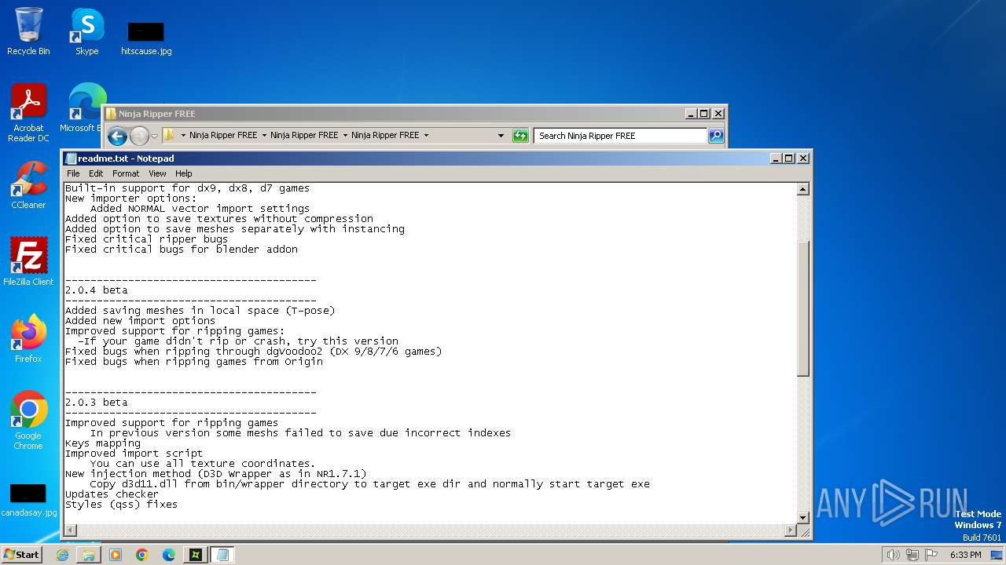Open the Action Center flag icon
This screenshot has width=1006, height=565.
tap(931, 555)
